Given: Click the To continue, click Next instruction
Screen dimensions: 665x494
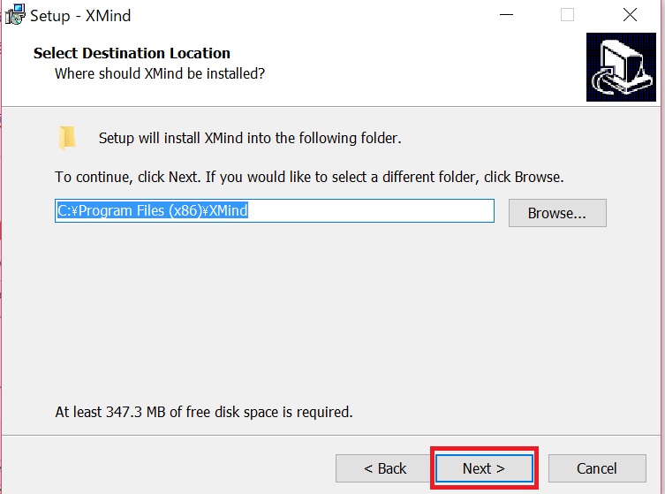Looking at the screenshot, I should pos(309,177).
